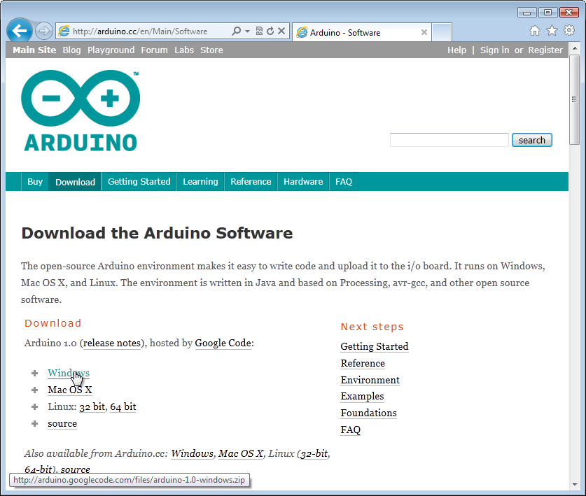Download the Windows version link
This screenshot has width=586, height=496.
[69, 373]
